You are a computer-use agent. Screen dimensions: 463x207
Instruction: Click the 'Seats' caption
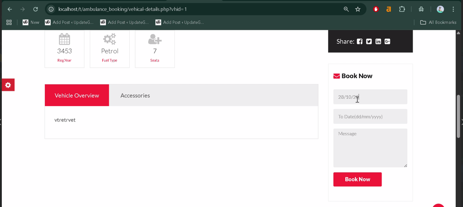click(x=155, y=60)
